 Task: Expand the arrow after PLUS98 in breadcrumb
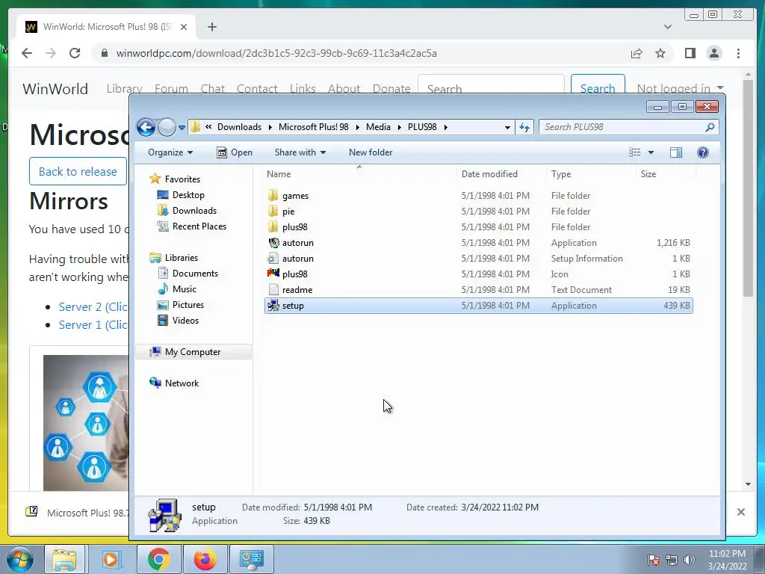[445, 127]
